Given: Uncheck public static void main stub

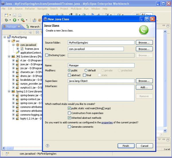Looking at the screenshot, I should point(69,108).
